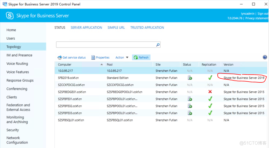Select the 10.0.95.217 computer row

point(161,71)
